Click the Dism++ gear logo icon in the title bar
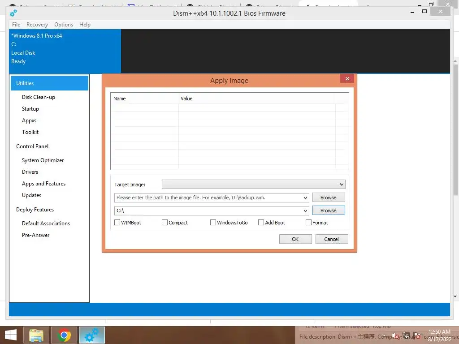 pyautogui.click(x=13, y=13)
